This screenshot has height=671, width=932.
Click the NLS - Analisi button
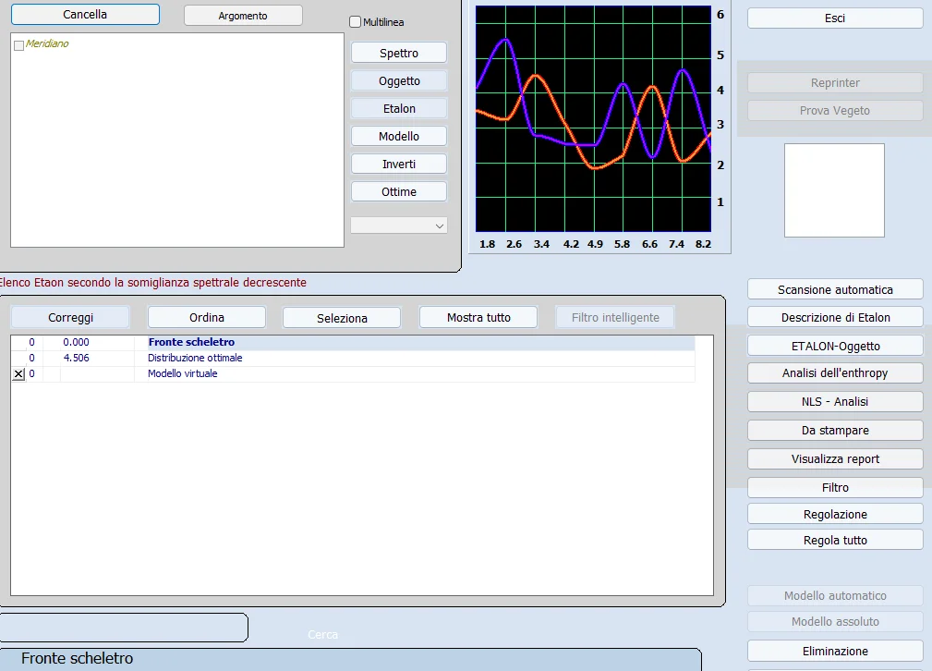(835, 402)
